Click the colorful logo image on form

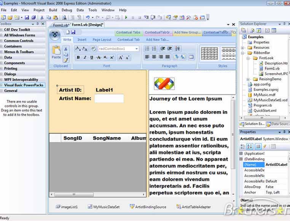pos(164,84)
